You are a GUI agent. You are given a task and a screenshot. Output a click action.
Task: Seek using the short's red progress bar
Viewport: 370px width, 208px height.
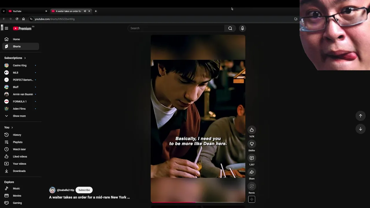(x=198, y=202)
